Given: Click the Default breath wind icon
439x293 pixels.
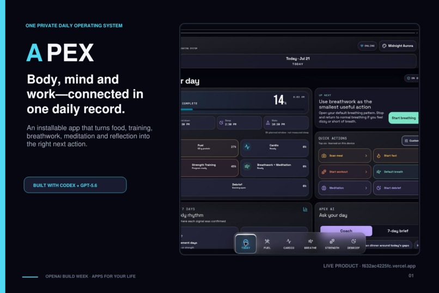Looking at the screenshot, I should [x=379, y=172].
